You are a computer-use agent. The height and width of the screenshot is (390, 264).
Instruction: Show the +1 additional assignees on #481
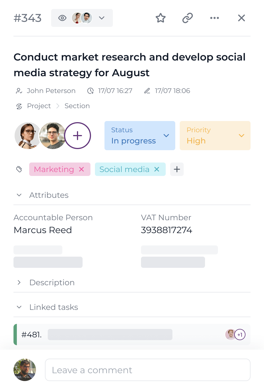point(240,335)
